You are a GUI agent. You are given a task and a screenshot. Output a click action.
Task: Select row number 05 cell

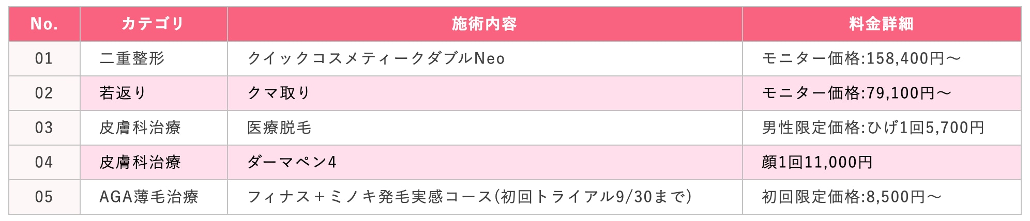point(44,197)
